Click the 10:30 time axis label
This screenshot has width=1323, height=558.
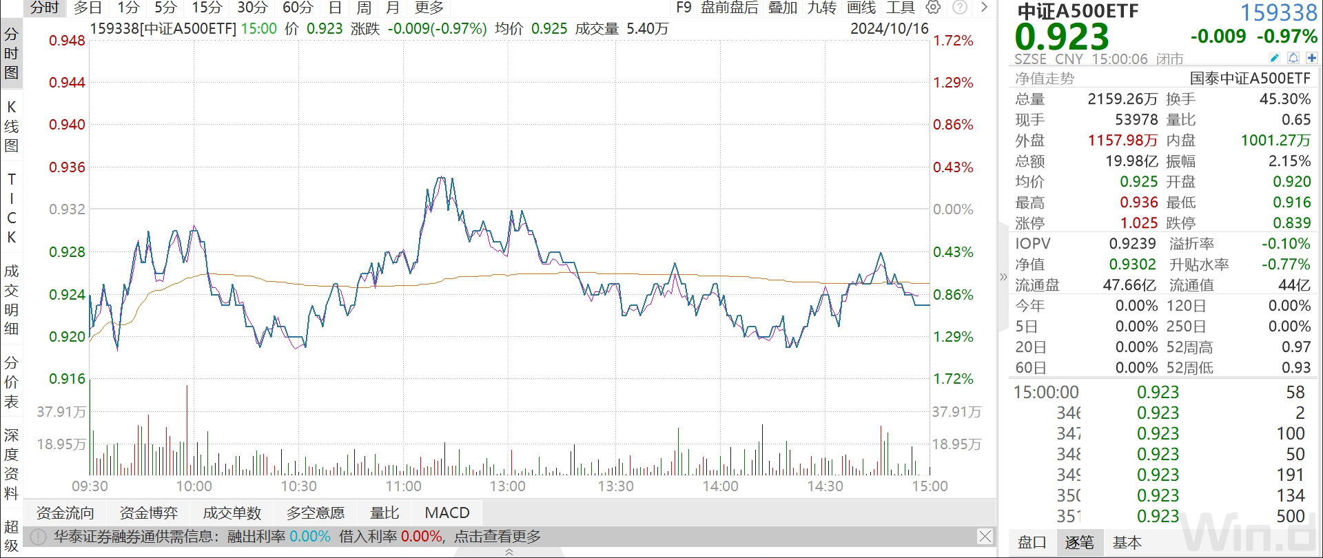(x=298, y=486)
